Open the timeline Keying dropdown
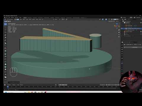The image size is (142, 106). (x=14, y=85)
